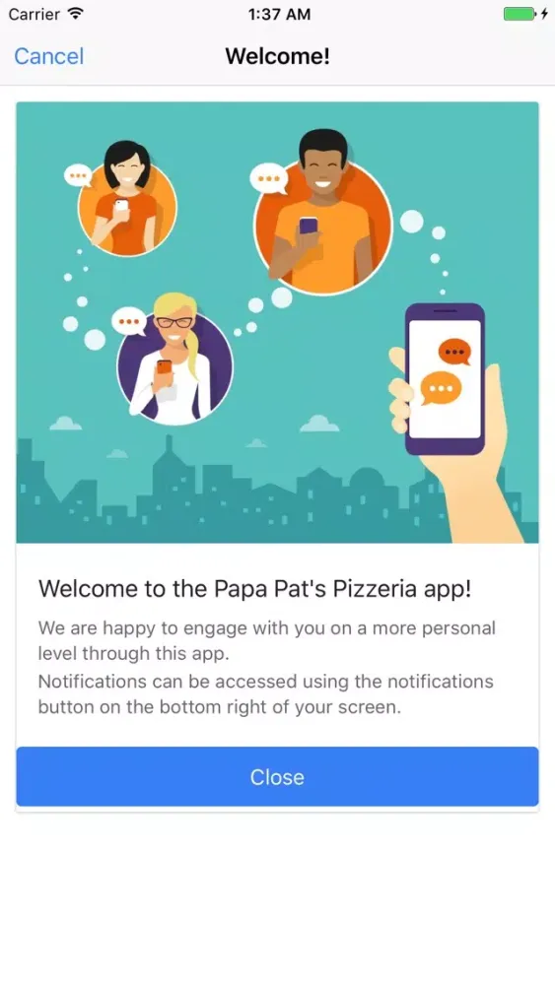Tap the light orange chat bubble on phone
555x985 pixels.
(441, 388)
